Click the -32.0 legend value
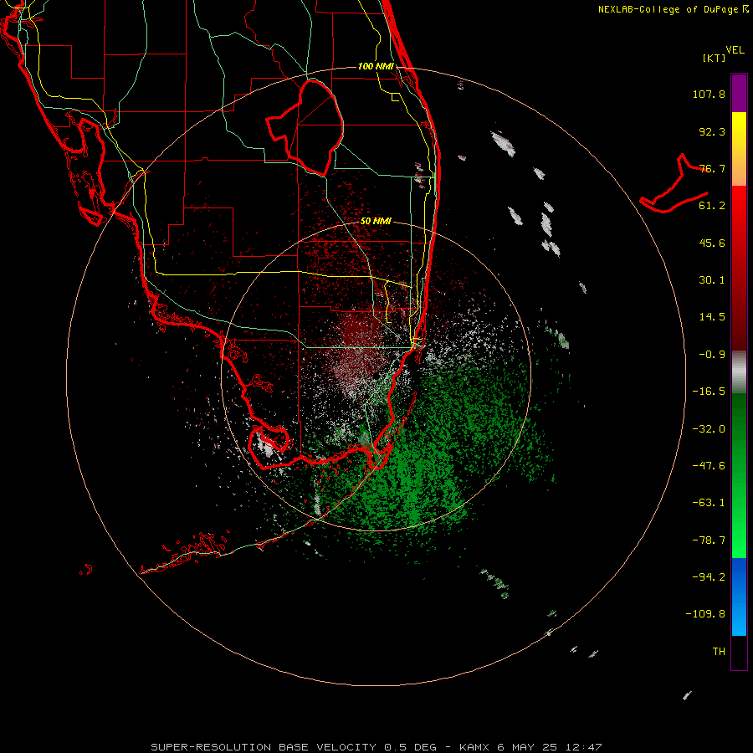Image resolution: width=753 pixels, height=753 pixels. pyautogui.click(x=709, y=429)
